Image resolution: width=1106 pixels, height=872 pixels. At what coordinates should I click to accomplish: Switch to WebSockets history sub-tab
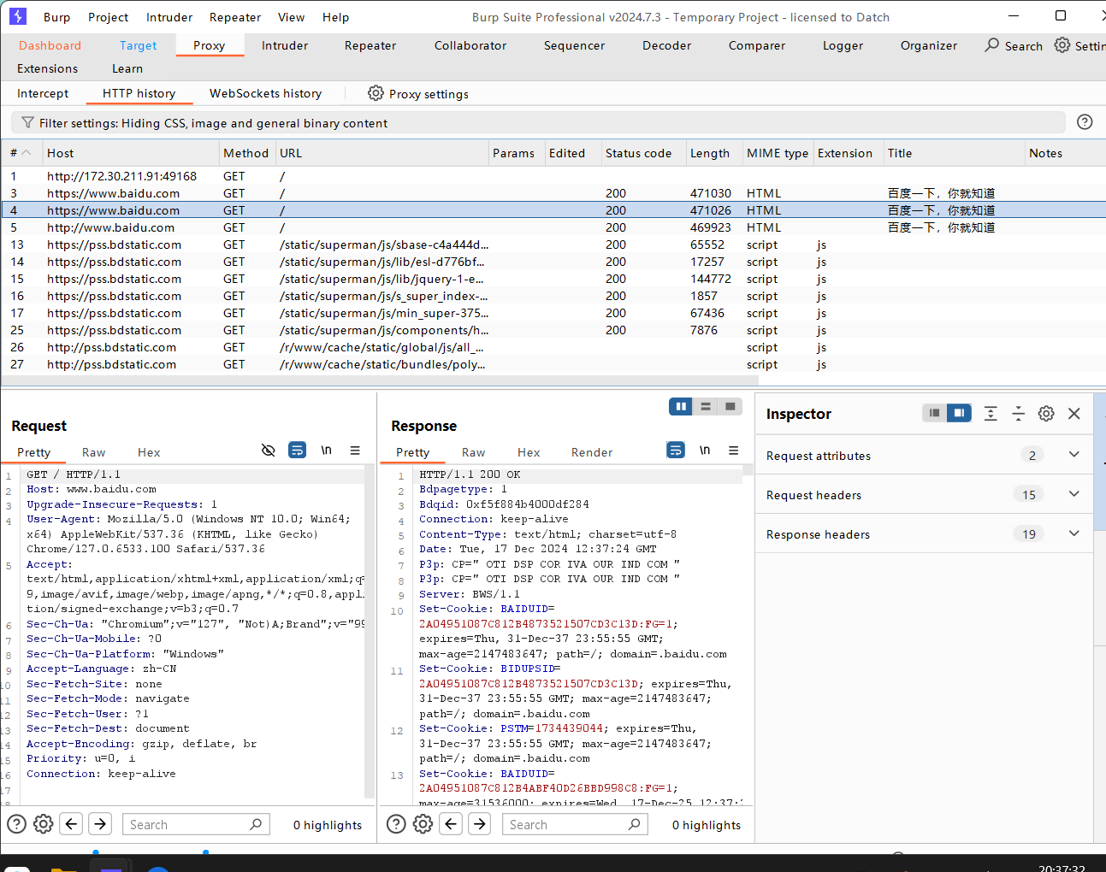pos(265,93)
